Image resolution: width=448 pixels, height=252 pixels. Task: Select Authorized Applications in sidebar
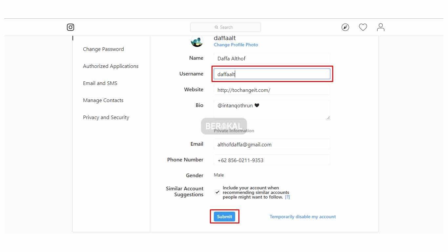(111, 66)
